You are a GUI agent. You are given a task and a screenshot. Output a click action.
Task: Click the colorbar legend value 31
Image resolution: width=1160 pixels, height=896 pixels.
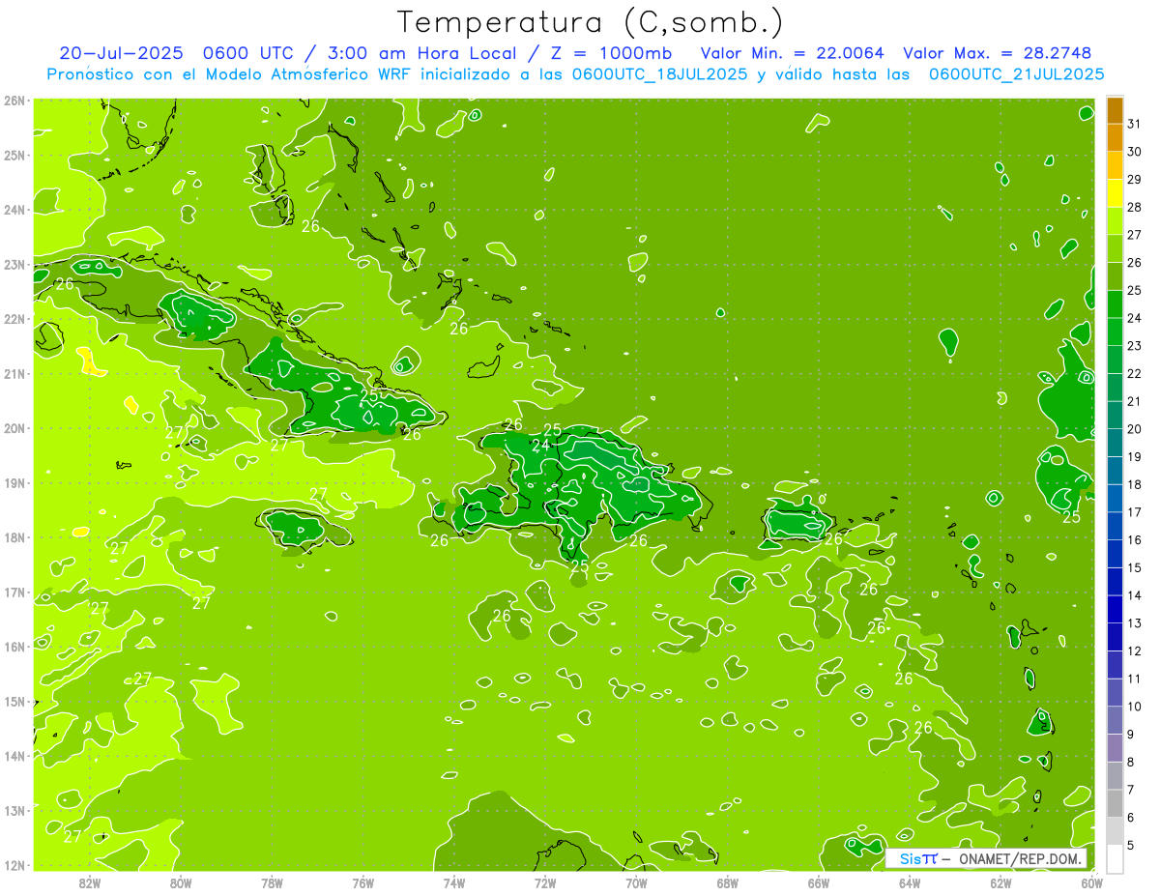point(1134,124)
